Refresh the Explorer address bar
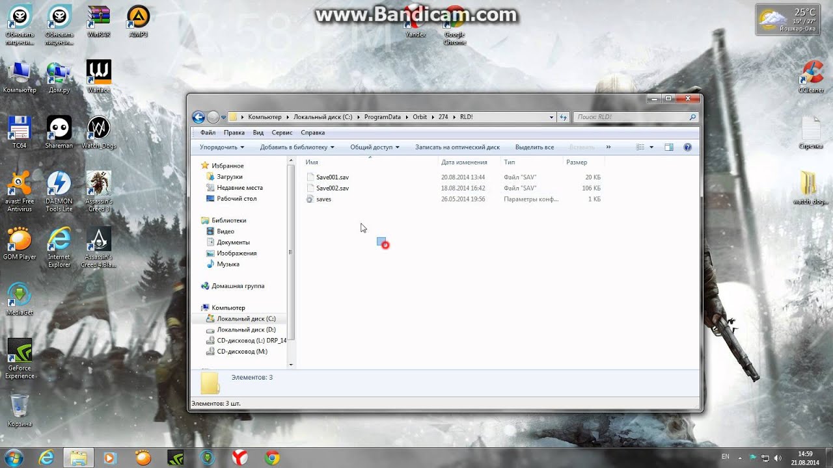Image resolution: width=833 pixels, height=468 pixels. click(x=564, y=117)
